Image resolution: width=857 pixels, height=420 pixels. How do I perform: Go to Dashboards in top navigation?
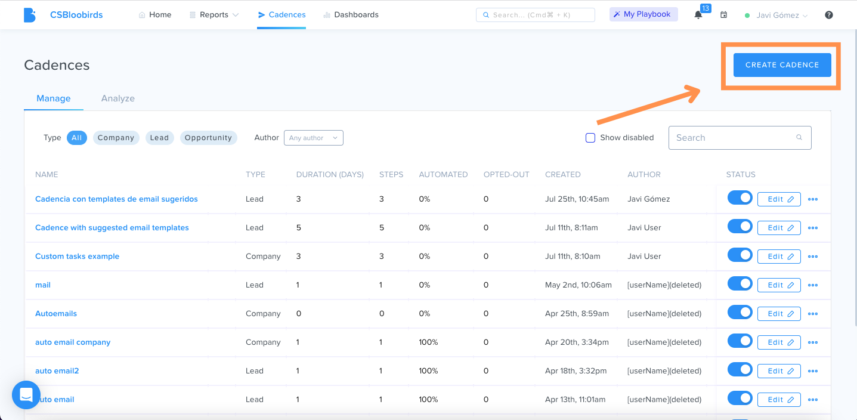(x=351, y=15)
